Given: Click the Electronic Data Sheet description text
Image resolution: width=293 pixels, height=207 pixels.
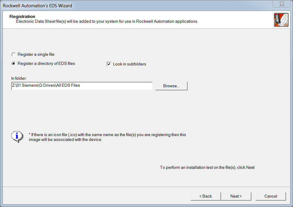Looking at the screenshot, I should click(107, 22).
